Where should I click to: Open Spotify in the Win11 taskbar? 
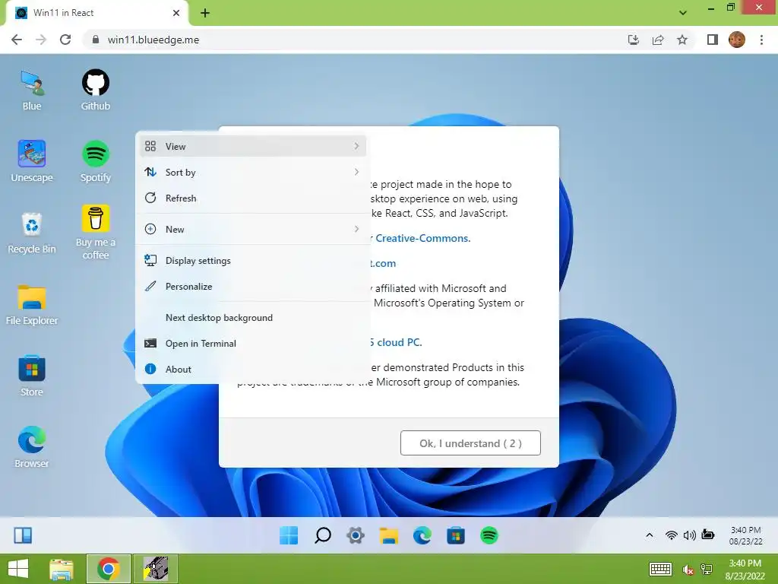click(x=489, y=535)
